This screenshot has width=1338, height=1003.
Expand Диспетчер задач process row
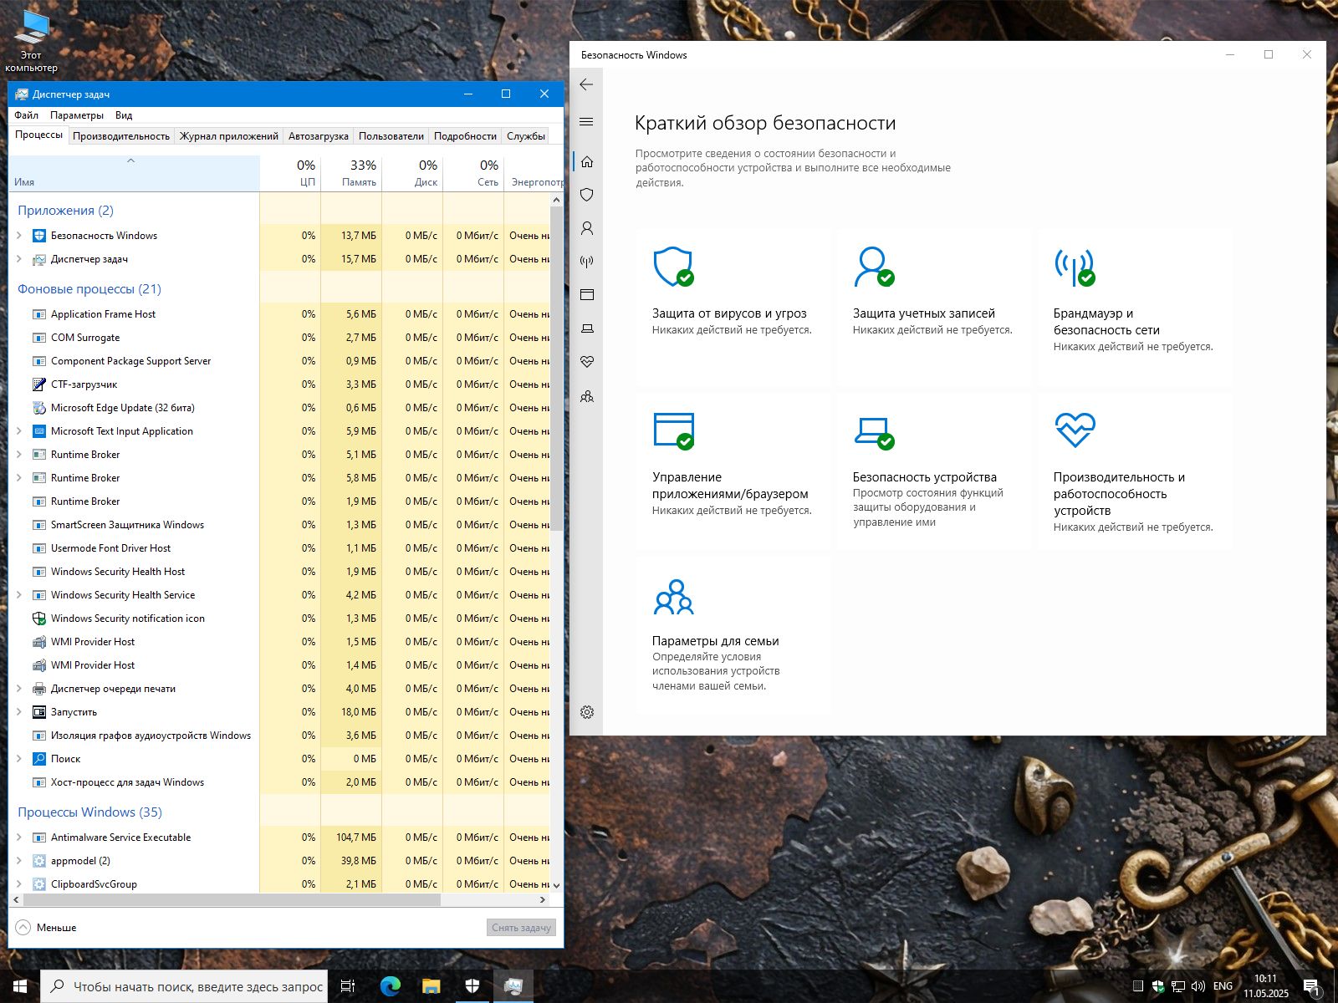point(19,259)
